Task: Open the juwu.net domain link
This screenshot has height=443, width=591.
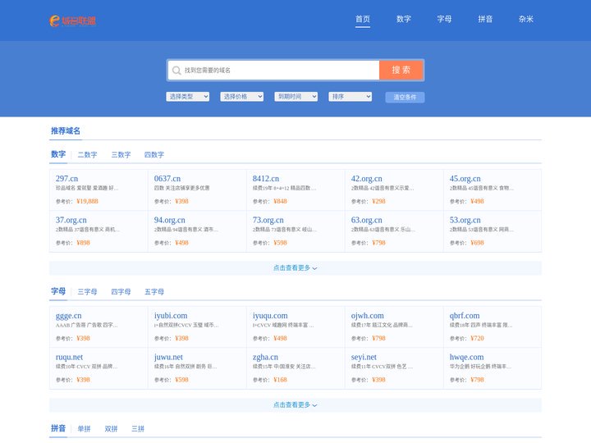Action: pos(168,357)
